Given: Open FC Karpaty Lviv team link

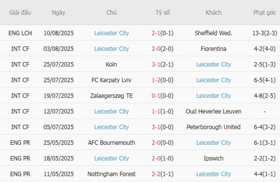Looking at the screenshot, I should tap(112, 80).
